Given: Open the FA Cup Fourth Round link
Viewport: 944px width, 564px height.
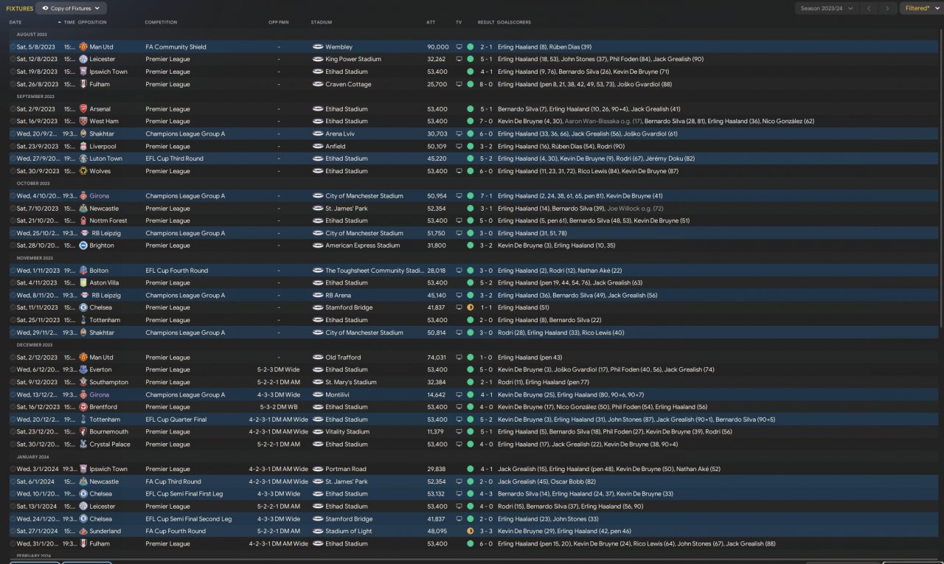Looking at the screenshot, I should coord(176,531).
